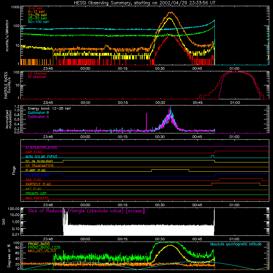Click the 'Energy band: 12-25 keV' label

click(x=49, y=109)
